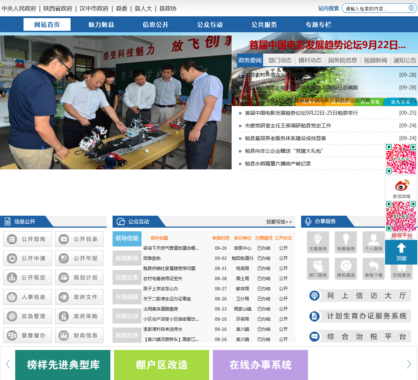418x380 pixels.
Task: Switch to 部门动态 news tab
Action: point(280,60)
